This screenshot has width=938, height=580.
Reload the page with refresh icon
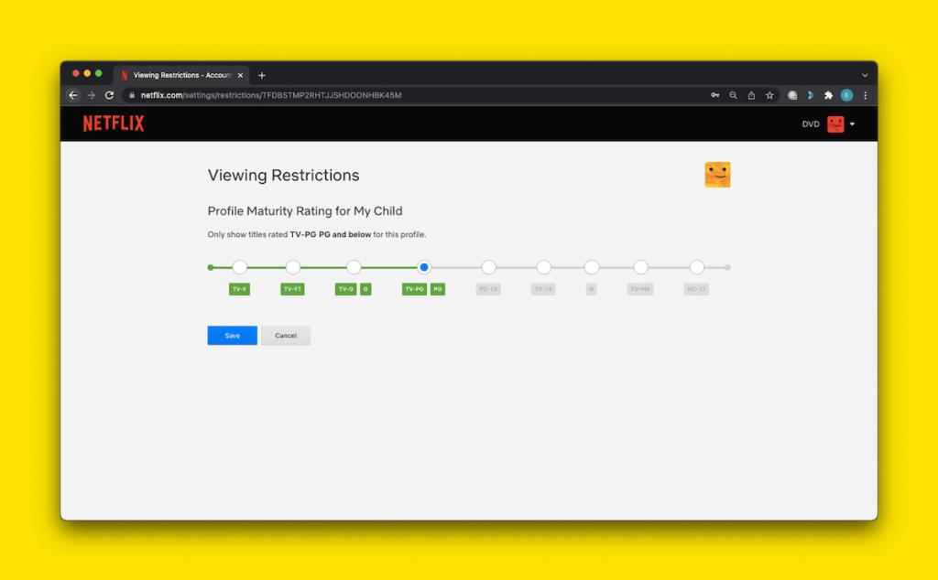pos(109,95)
